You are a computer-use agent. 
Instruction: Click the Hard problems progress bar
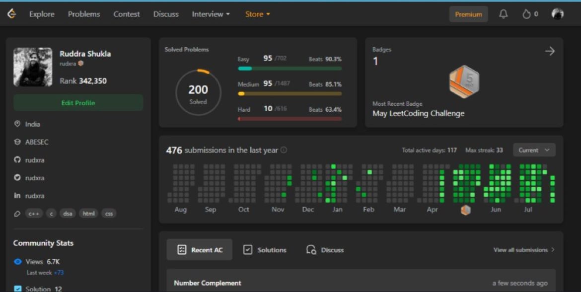[290, 119]
